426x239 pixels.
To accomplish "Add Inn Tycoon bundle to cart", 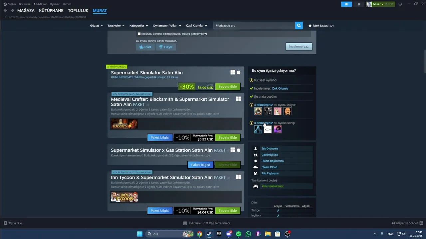I will point(228,210).
